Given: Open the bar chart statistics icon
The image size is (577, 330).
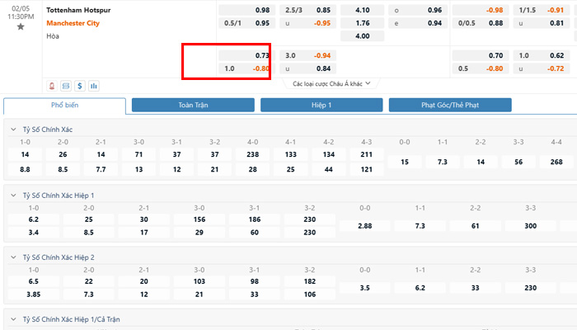Looking at the screenshot, I should click(93, 85).
